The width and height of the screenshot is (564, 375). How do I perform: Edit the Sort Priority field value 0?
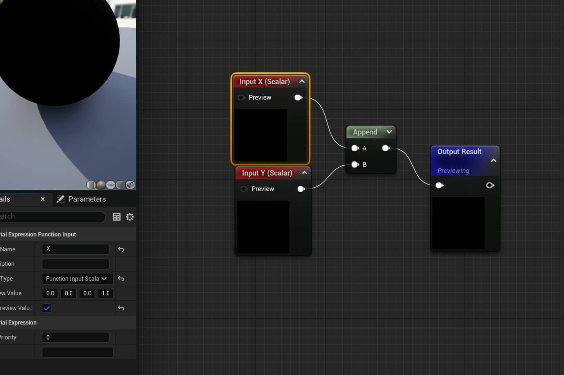76,337
